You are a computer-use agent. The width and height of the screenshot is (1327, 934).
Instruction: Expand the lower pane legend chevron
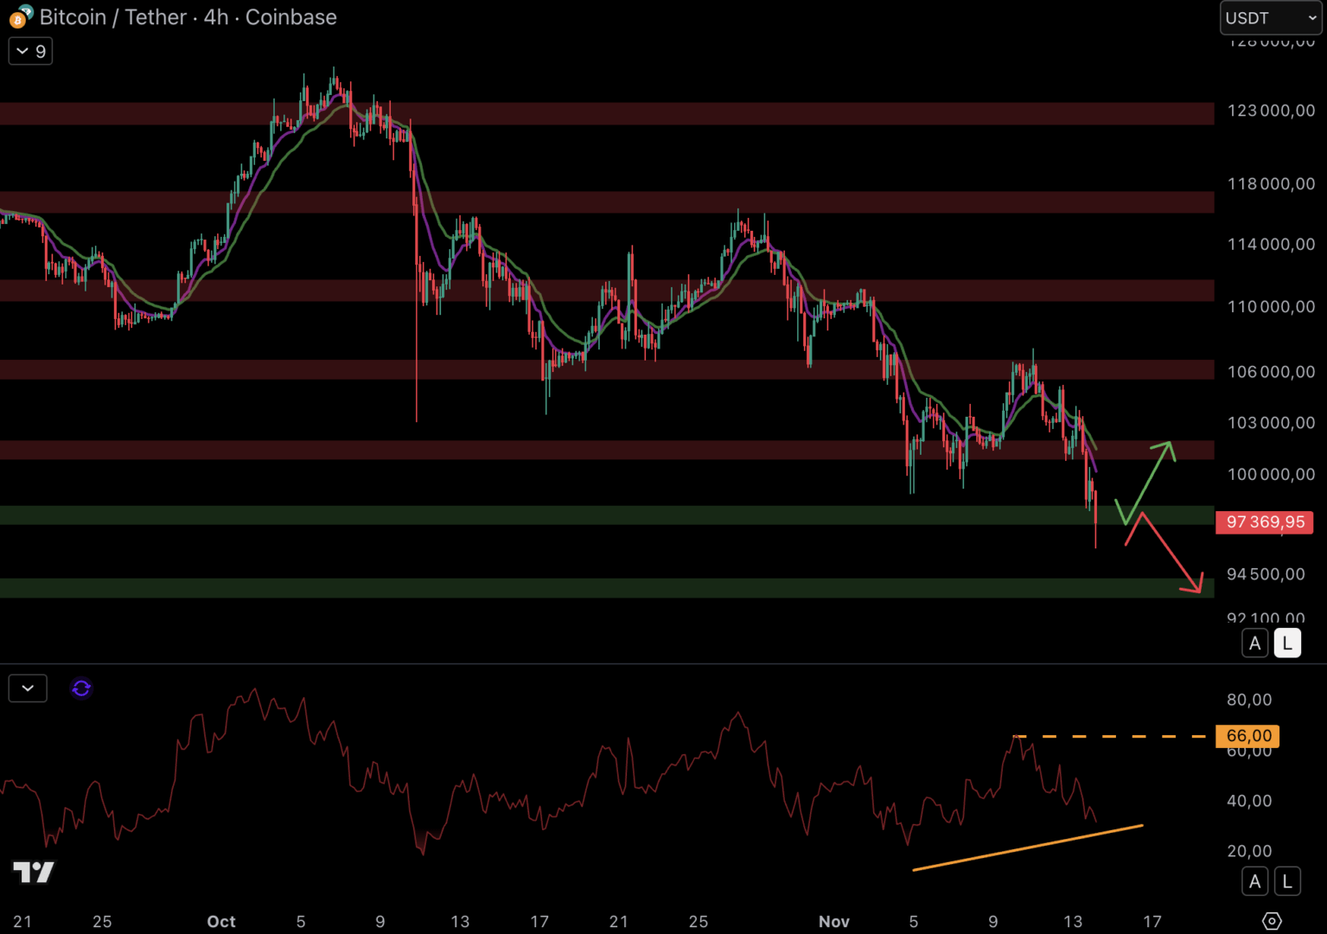(x=28, y=688)
